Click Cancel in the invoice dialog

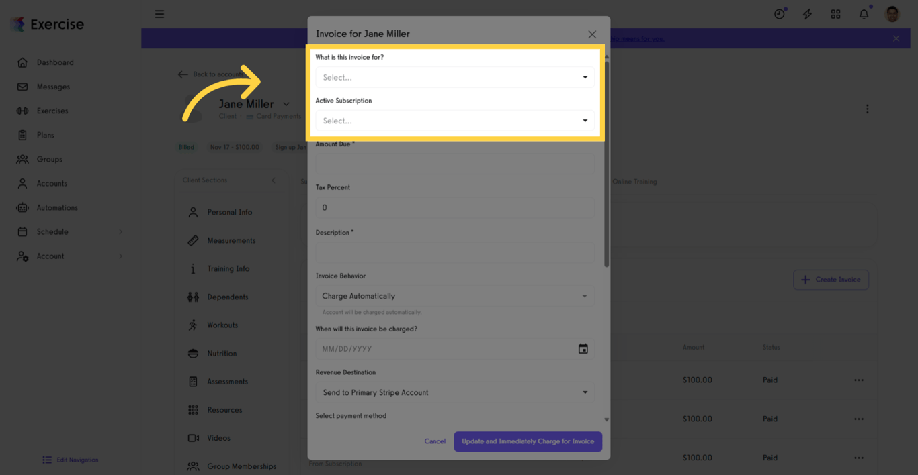coord(435,441)
